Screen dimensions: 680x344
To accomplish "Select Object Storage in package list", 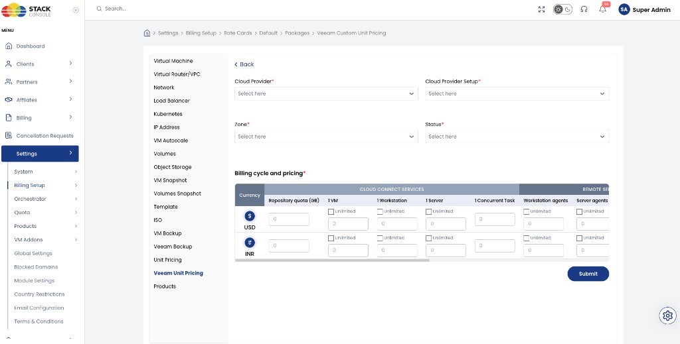I will click(172, 167).
